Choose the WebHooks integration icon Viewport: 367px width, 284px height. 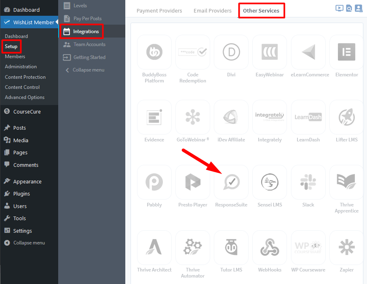tap(270, 248)
